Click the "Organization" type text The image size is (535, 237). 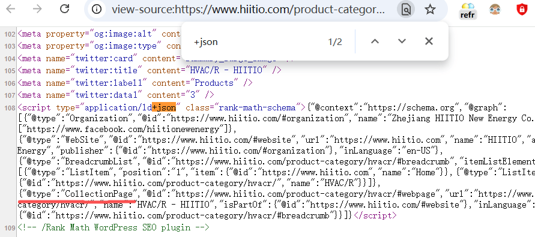click(x=99, y=118)
